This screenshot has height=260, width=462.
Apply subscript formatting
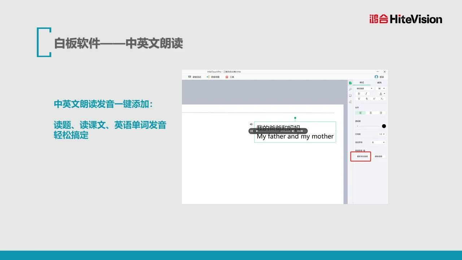[382, 99]
